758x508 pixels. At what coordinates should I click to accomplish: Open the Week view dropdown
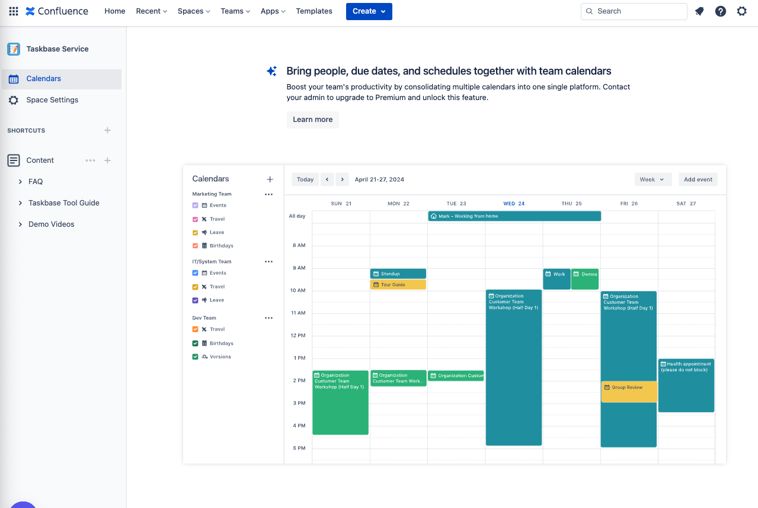click(x=653, y=179)
